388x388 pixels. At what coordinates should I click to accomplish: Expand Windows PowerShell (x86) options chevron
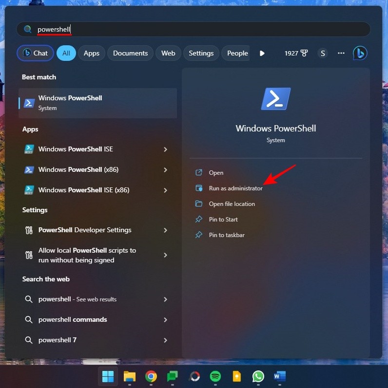166,170
